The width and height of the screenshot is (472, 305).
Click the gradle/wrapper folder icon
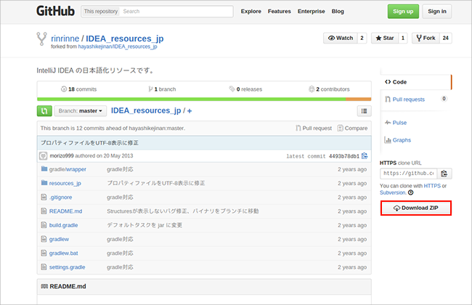[44, 169]
